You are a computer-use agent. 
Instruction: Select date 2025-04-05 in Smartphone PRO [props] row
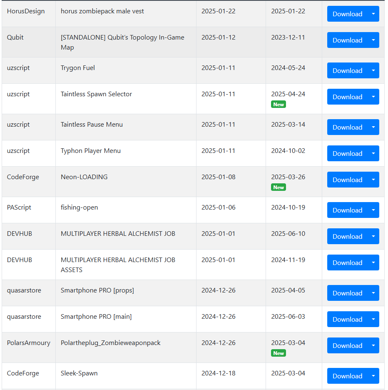click(288, 290)
